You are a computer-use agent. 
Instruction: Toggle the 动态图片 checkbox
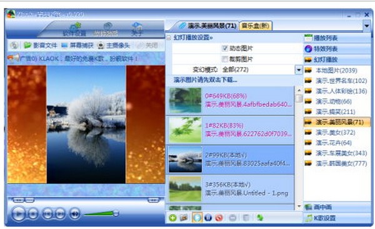click(x=224, y=48)
